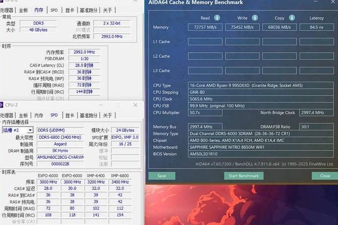Open 基准跑分 tab in CPU-Z SPD window

click(x=89, y=116)
